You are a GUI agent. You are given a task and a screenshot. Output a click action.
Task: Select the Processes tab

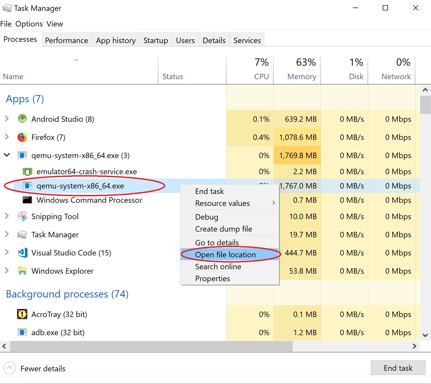click(x=20, y=39)
